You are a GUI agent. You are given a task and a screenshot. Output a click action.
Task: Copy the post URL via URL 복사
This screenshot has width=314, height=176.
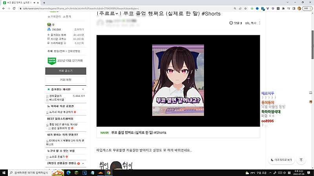[x=250, y=23]
